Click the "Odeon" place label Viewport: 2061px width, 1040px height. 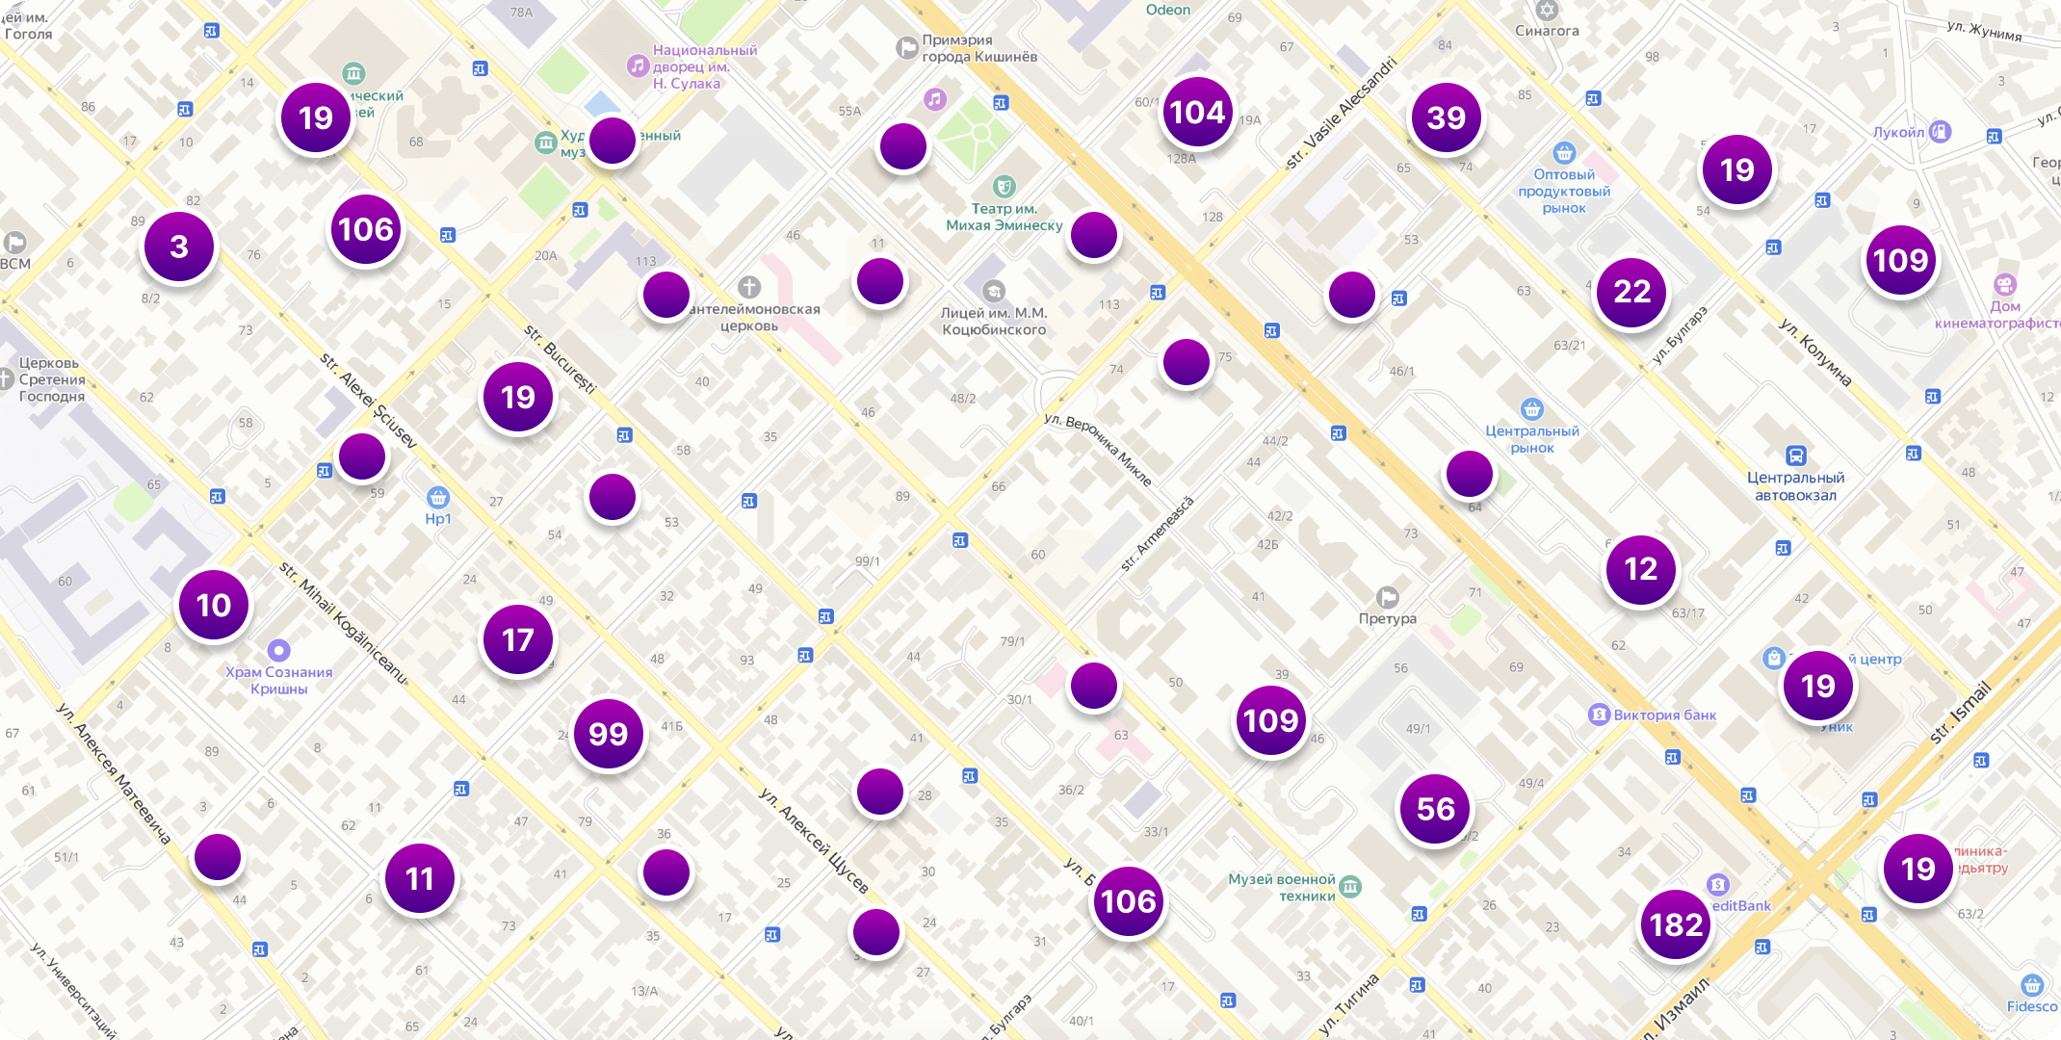tap(1168, 10)
